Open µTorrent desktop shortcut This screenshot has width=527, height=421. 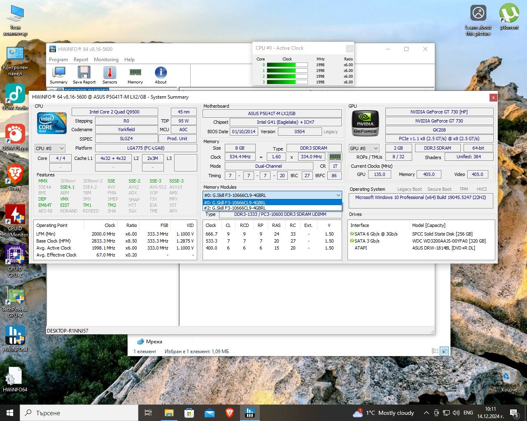(509, 16)
